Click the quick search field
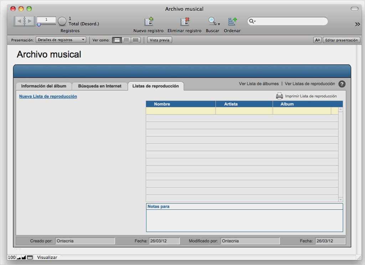Viewport: 365px width, 265px height. click(x=288, y=21)
